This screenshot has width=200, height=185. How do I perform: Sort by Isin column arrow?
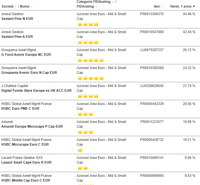pyautogui.click(x=162, y=7)
